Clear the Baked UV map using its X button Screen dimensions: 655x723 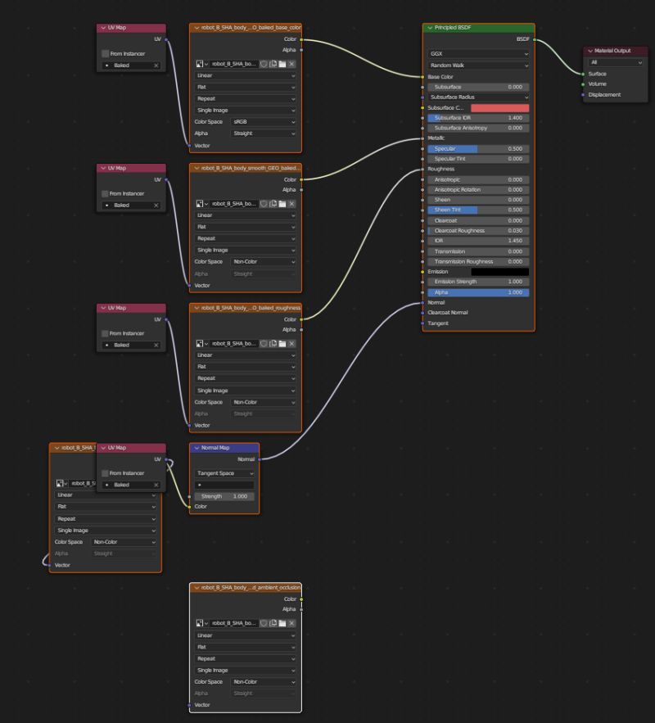pyautogui.click(x=156, y=65)
